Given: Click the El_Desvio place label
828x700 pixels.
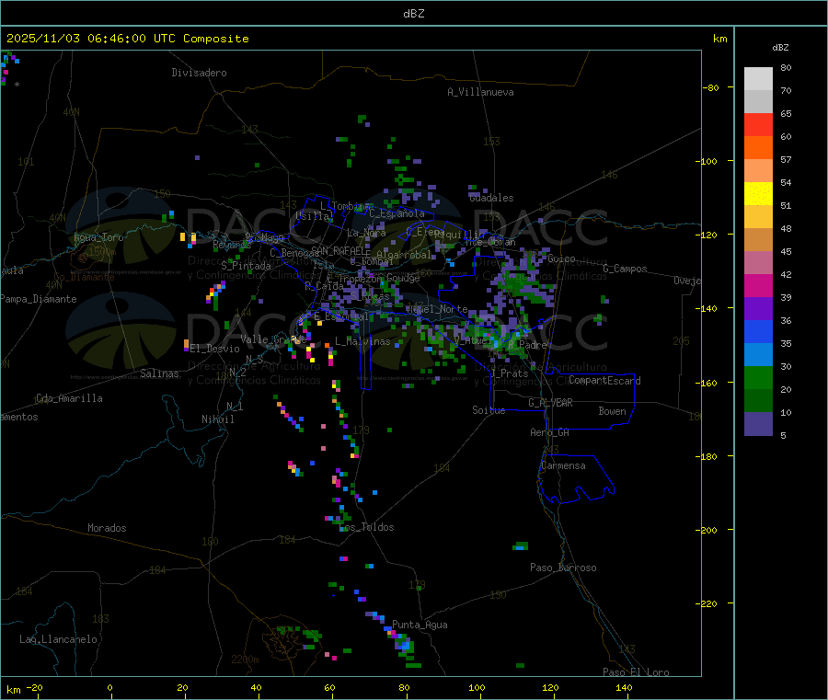Looking at the screenshot, I should tap(214, 349).
